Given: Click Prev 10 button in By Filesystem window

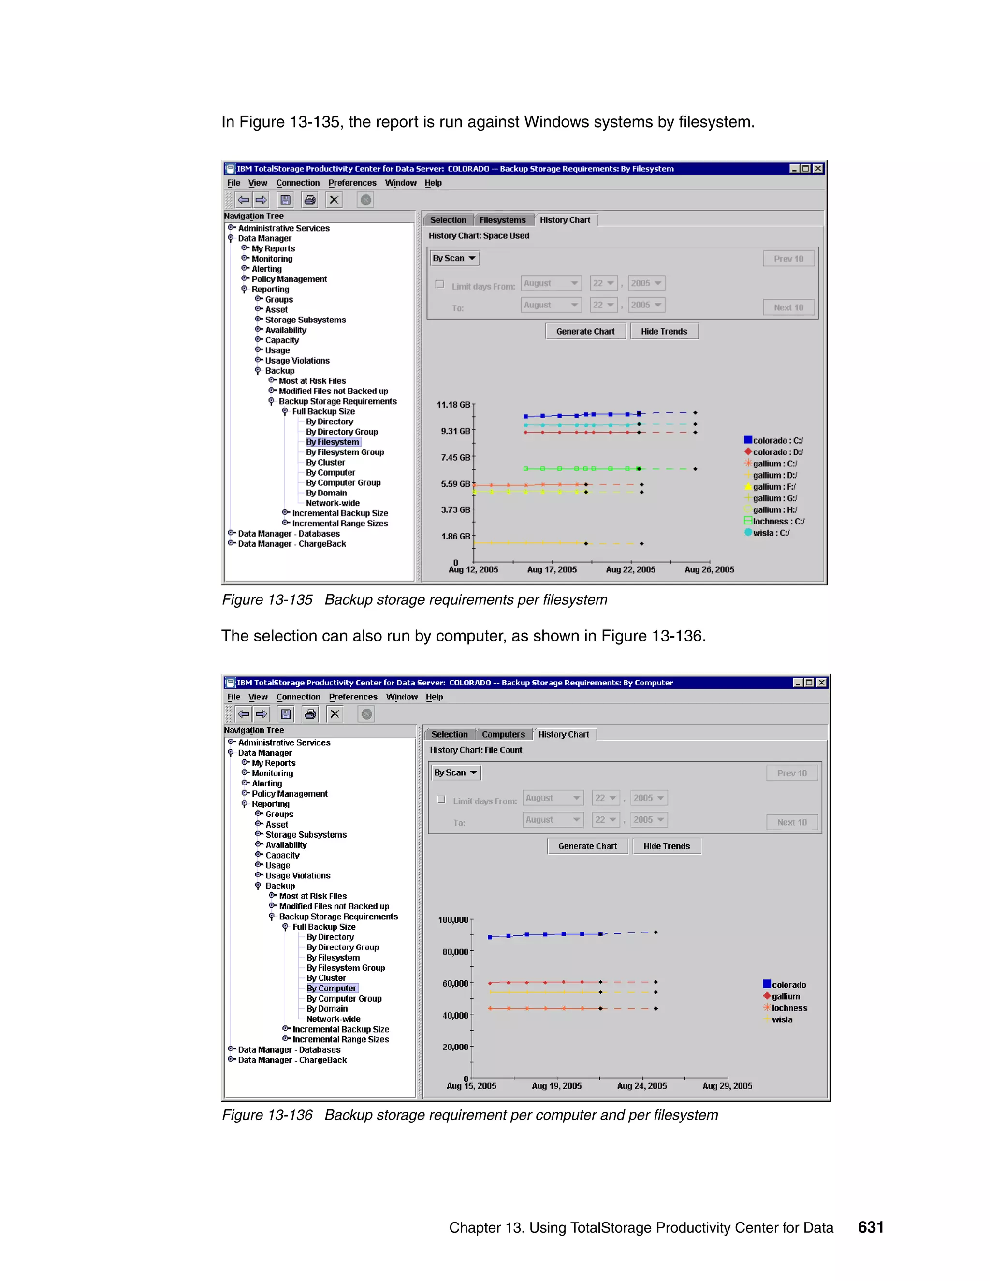Looking at the screenshot, I should pyautogui.click(x=788, y=259).
